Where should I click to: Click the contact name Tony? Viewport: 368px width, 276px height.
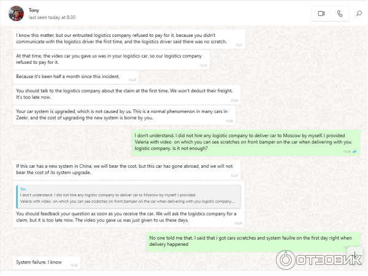pyautogui.click(x=34, y=10)
